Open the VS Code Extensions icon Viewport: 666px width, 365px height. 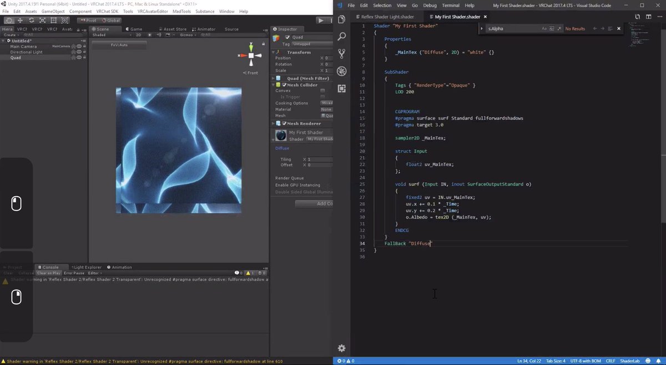point(341,88)
